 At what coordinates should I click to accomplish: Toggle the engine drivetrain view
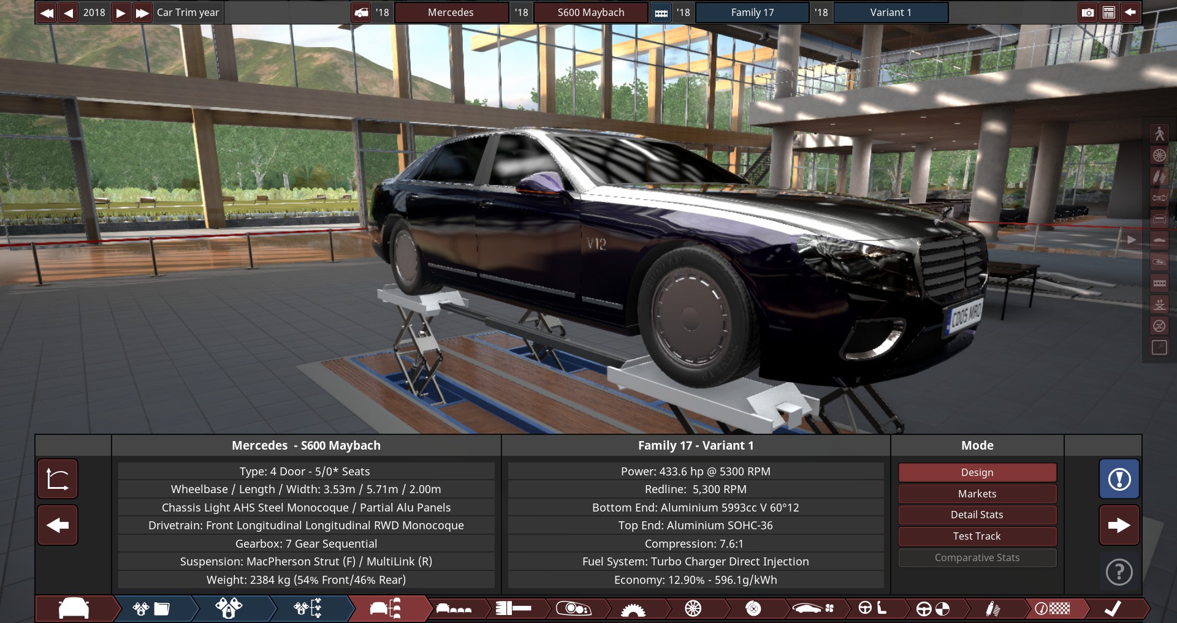point(1159,198)
